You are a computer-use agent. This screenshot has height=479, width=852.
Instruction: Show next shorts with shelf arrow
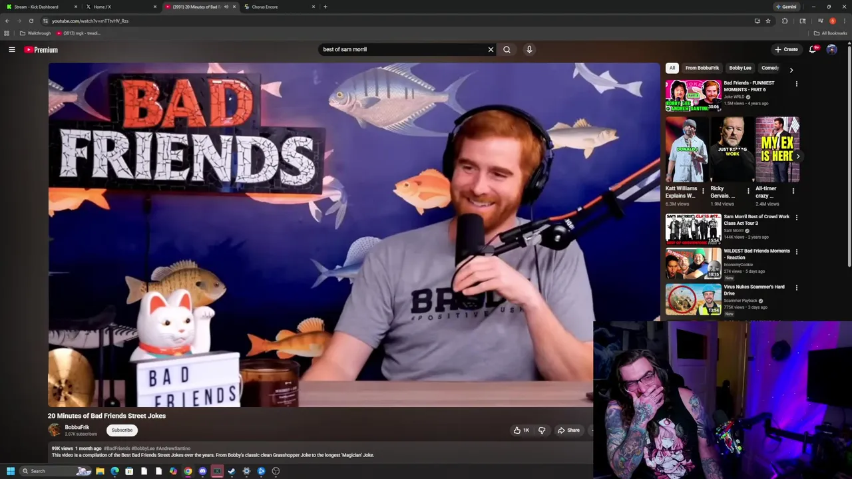point(797,156)
